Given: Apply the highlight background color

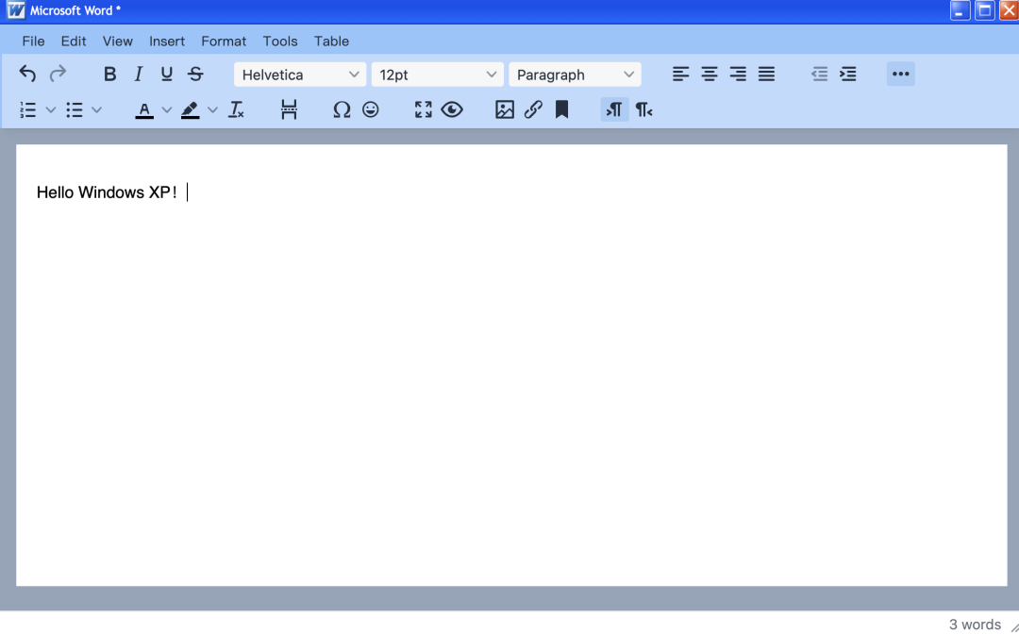Looking at the screenshot, I should coord(190,109).
